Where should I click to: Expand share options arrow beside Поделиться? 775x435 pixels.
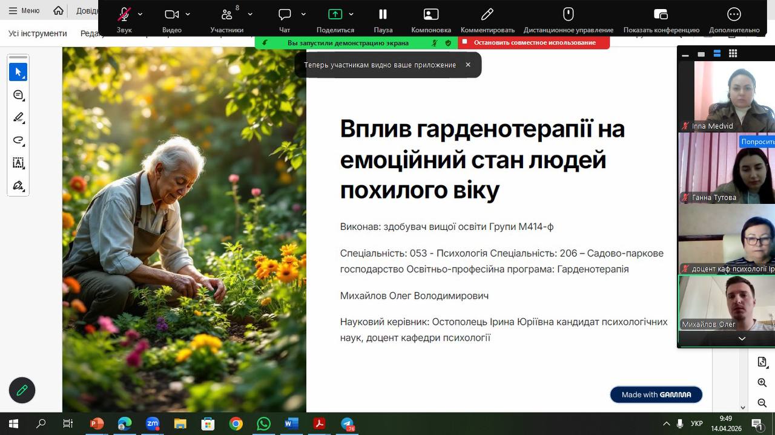(x=351, y=14)
